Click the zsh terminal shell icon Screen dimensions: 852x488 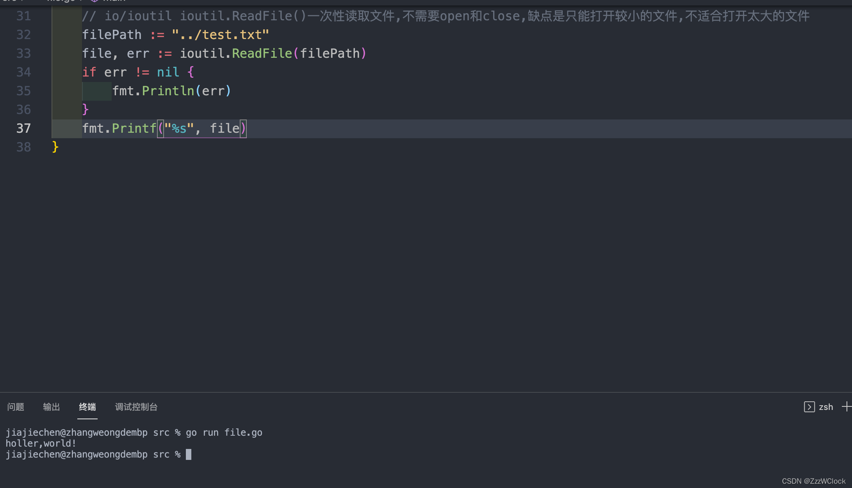click(x=809, y=407)
